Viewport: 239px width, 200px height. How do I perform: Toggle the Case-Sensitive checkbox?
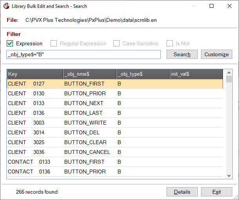coord(116,44)
